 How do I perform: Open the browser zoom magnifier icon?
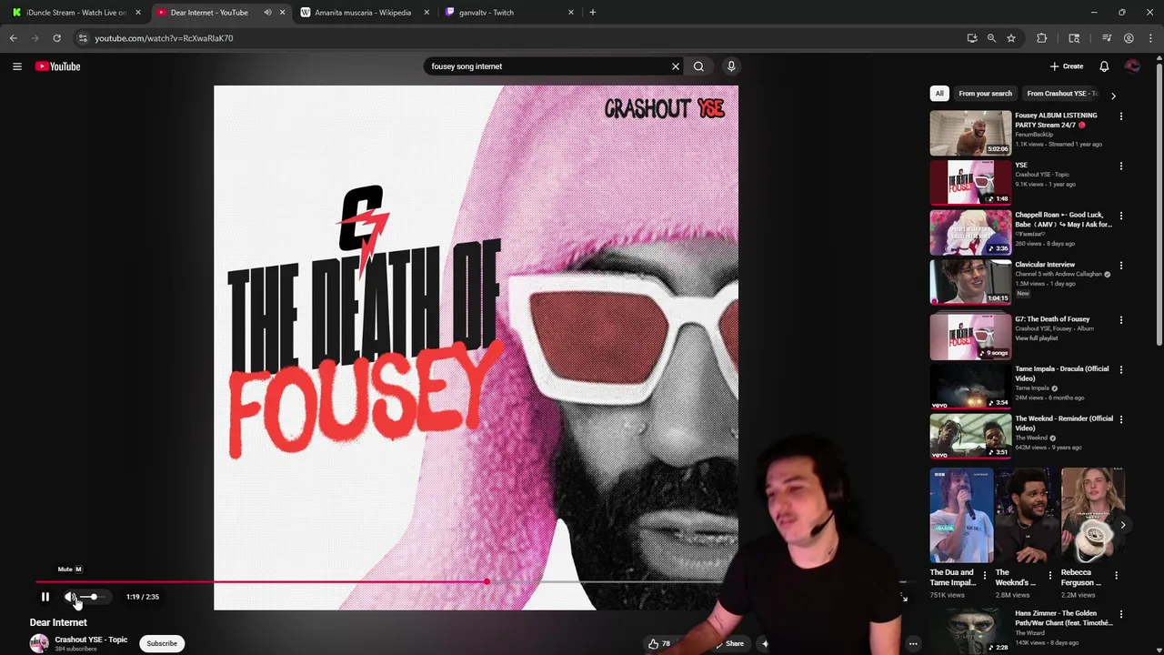[991, 38]
